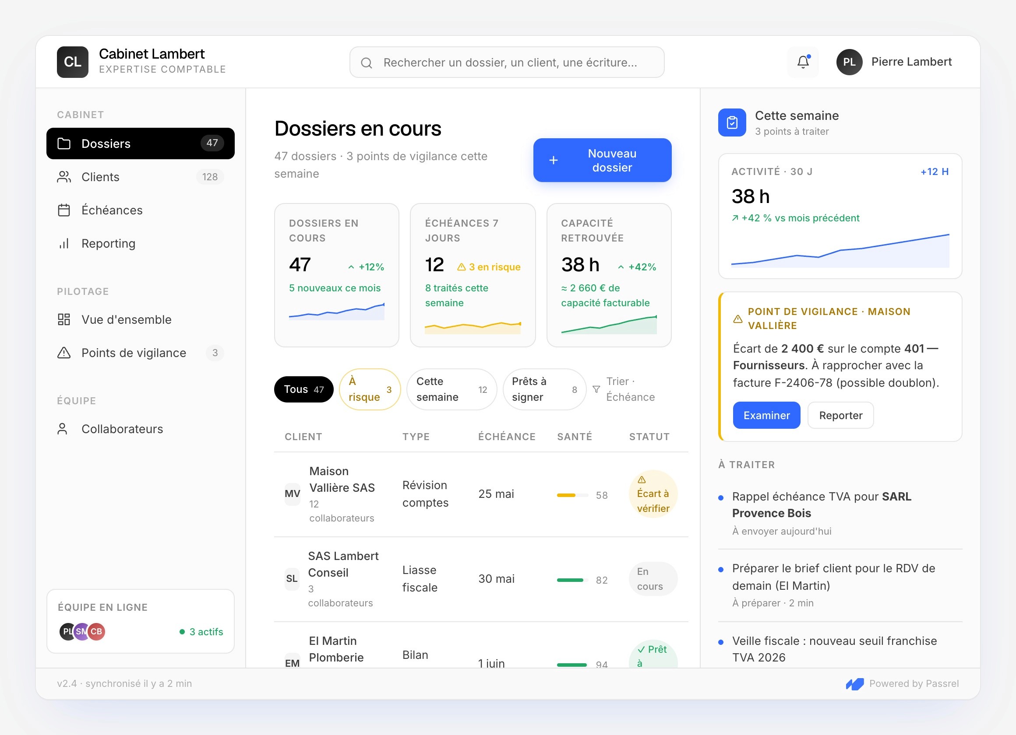Open Pierre Lambert account menu

coord(894,62)
